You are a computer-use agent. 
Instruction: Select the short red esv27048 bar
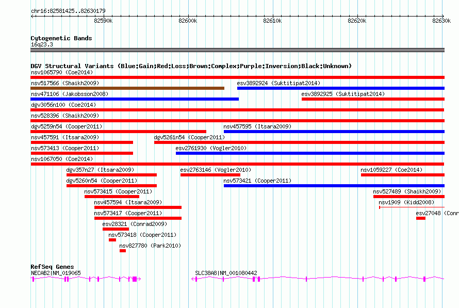coord(421,218)
